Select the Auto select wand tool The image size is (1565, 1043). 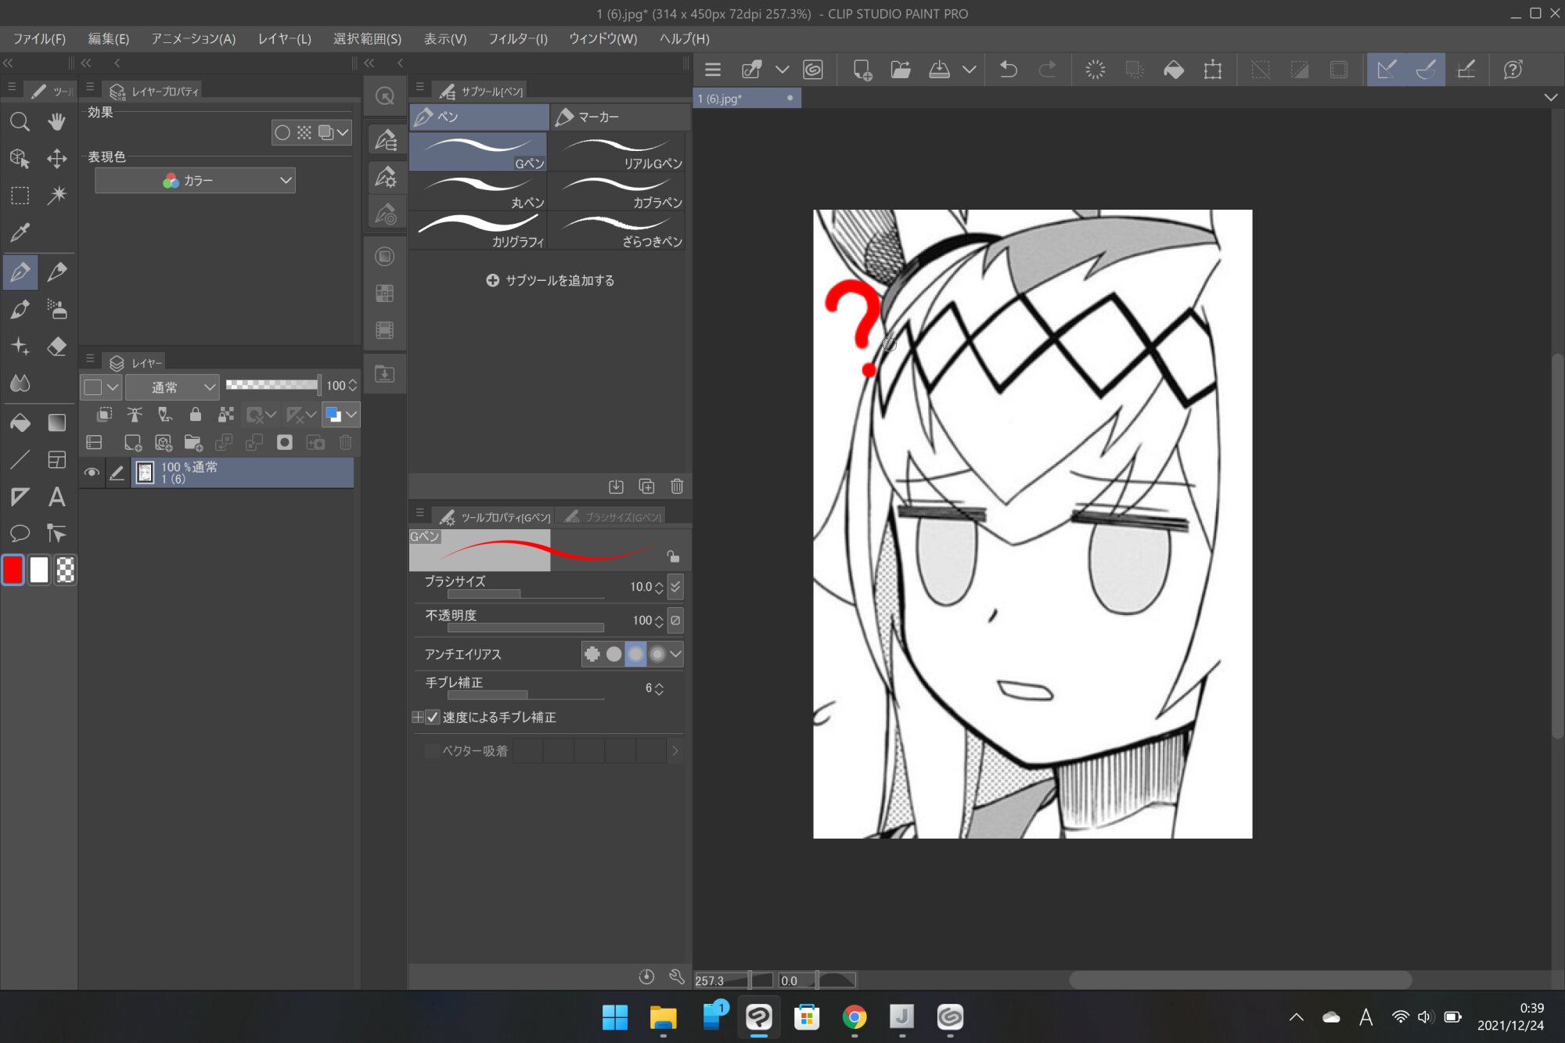57,195
